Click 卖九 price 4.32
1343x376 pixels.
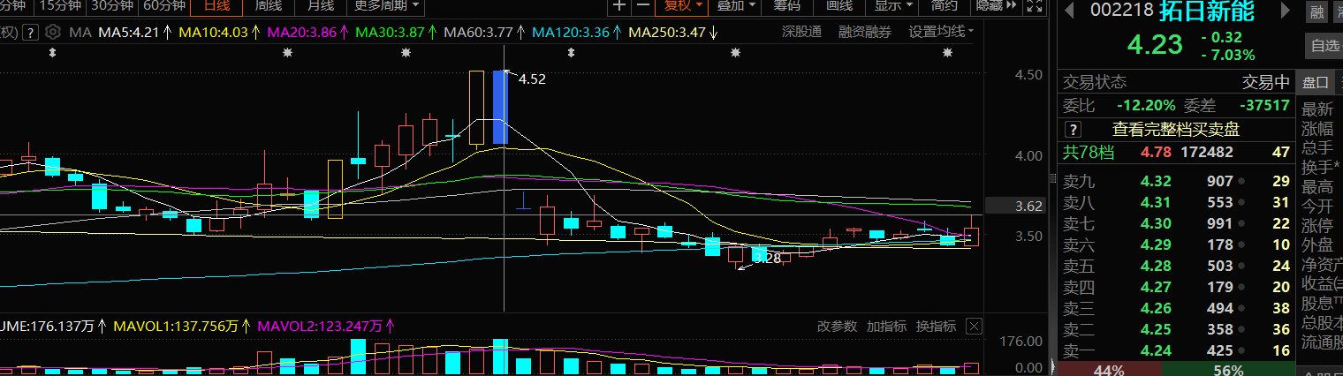pos(1156,181)
